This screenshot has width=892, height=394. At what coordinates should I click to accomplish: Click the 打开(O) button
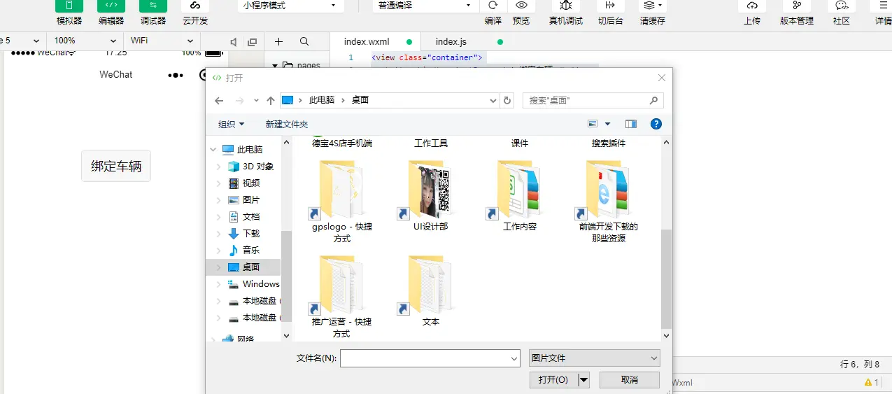[x=554, y=379]
